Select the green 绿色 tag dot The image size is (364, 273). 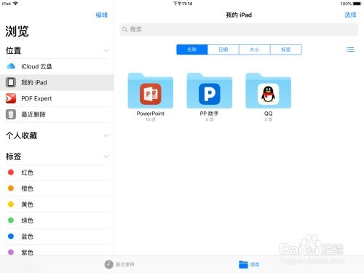(x=11, y=220)
